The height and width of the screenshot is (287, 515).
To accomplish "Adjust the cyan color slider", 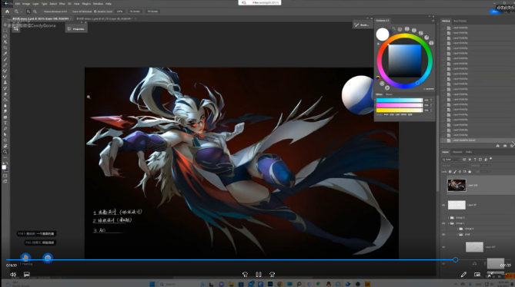I will click(399, 100).
